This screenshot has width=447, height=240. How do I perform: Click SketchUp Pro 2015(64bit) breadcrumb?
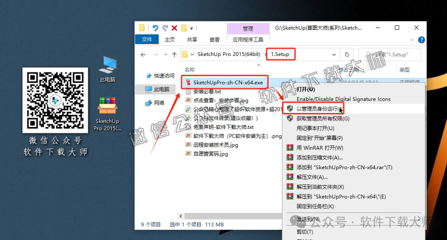[x=229, y=54]
